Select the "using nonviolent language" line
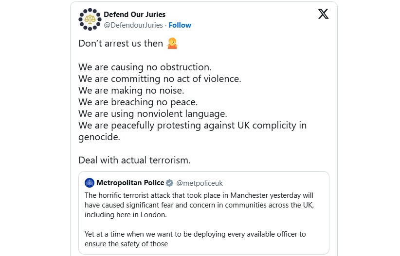 (x=153, y=114)
